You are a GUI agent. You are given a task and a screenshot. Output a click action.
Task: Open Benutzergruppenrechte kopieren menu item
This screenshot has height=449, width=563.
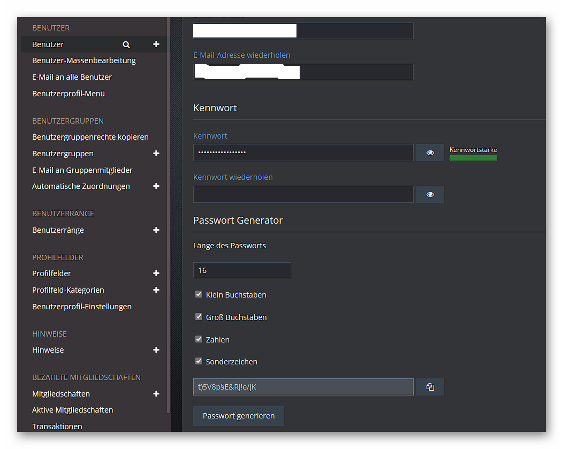pyautogui.click(x=90, y=137)
